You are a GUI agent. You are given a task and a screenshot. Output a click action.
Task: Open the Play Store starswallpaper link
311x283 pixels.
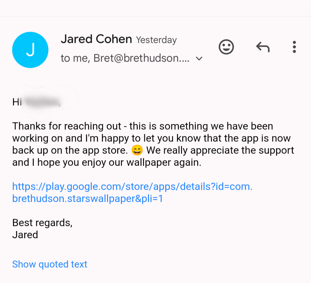tap(132, 192)
